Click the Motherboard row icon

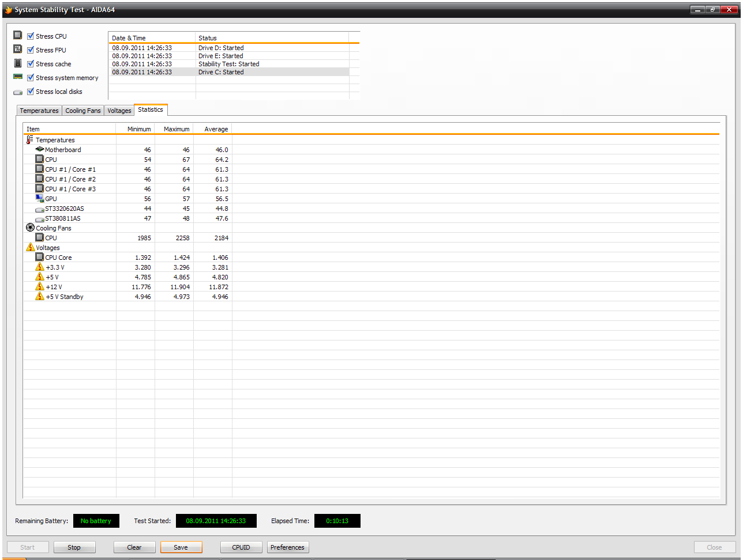[x=40, y=150]
